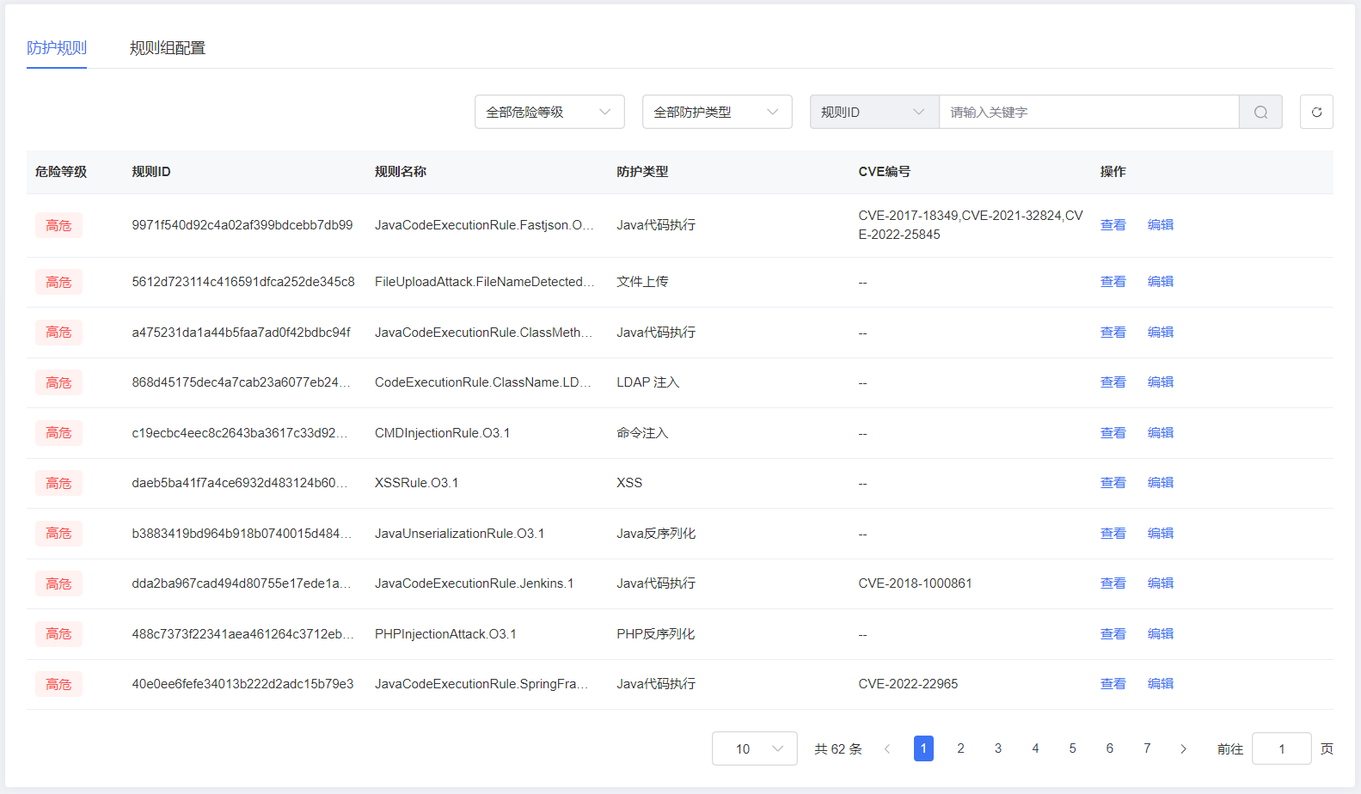Click 查看 for SpringFra rule row

[1113, 684]
